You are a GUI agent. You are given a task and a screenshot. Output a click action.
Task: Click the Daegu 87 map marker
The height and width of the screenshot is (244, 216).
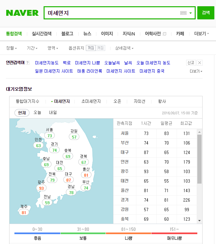[x=69, y=180]
